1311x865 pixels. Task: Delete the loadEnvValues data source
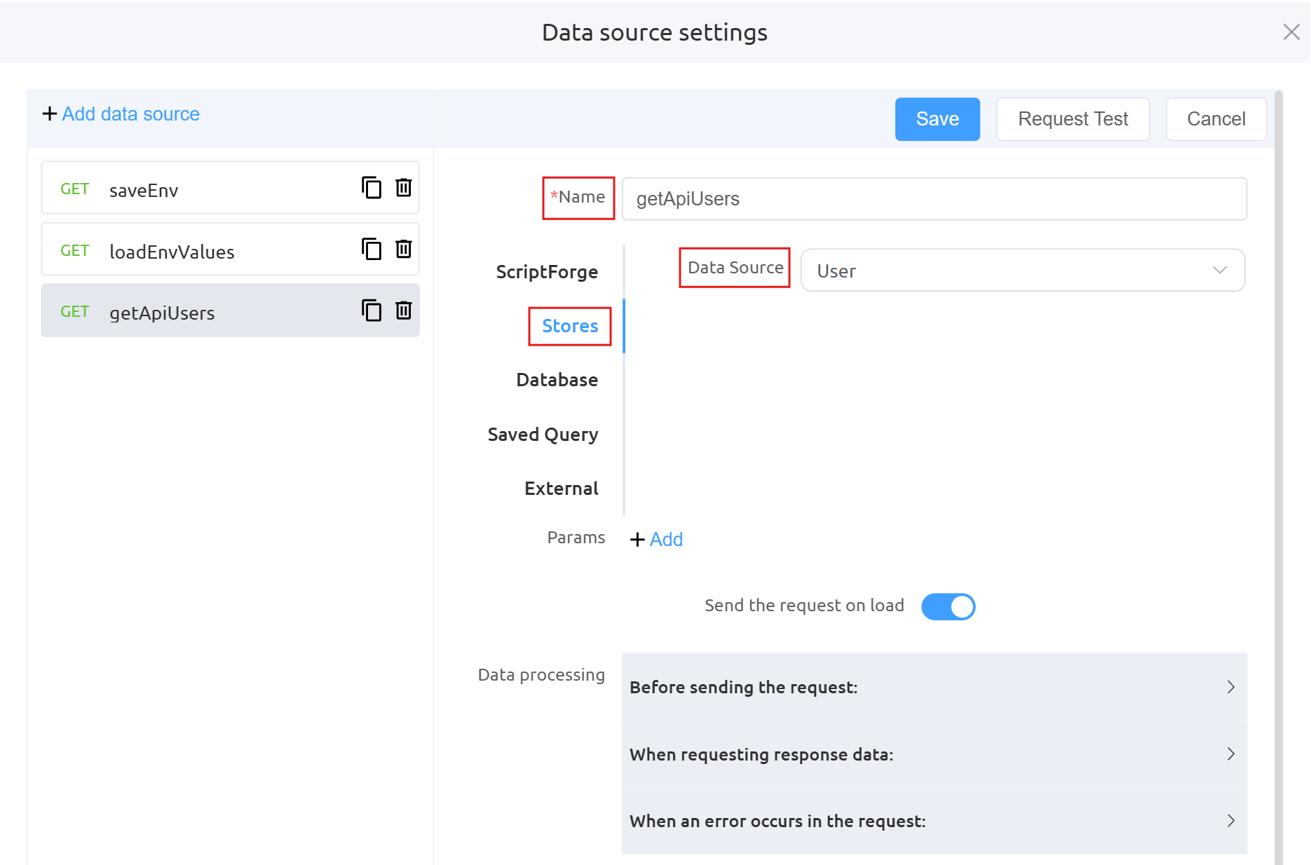tap(403, 249)
